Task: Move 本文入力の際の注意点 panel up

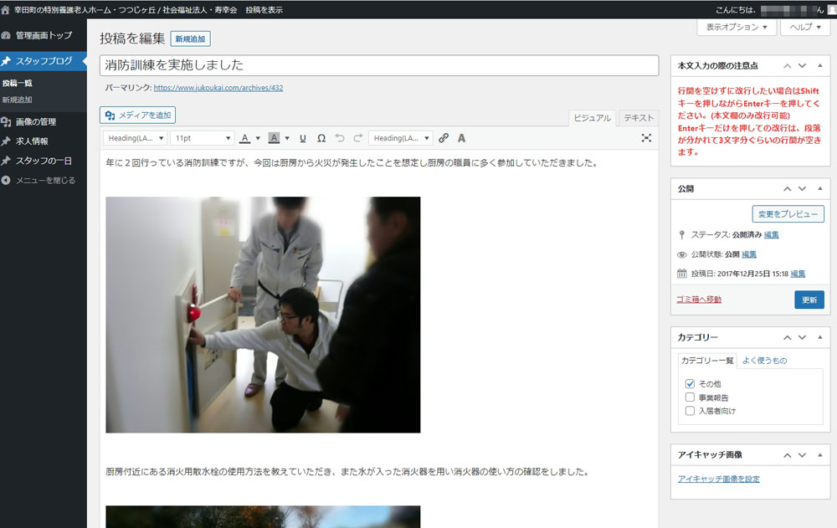Action: pyautogui.click(x=788, y=65)
